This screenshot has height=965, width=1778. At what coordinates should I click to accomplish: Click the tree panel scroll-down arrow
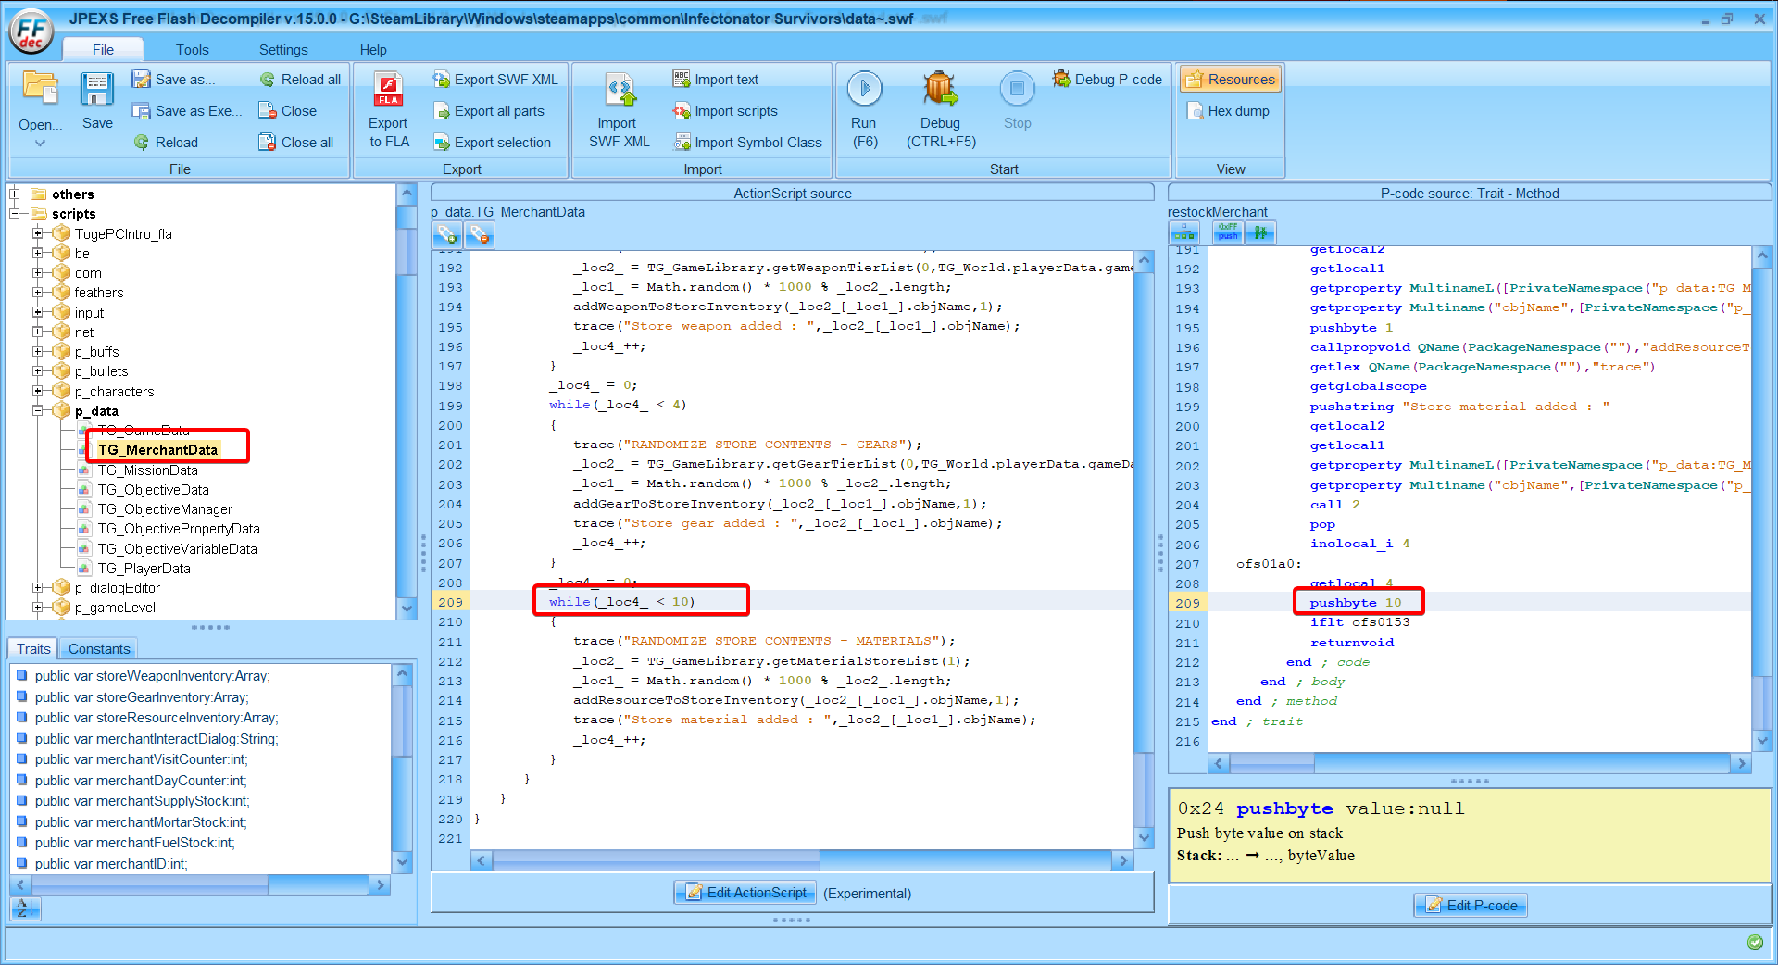[406, 608]
